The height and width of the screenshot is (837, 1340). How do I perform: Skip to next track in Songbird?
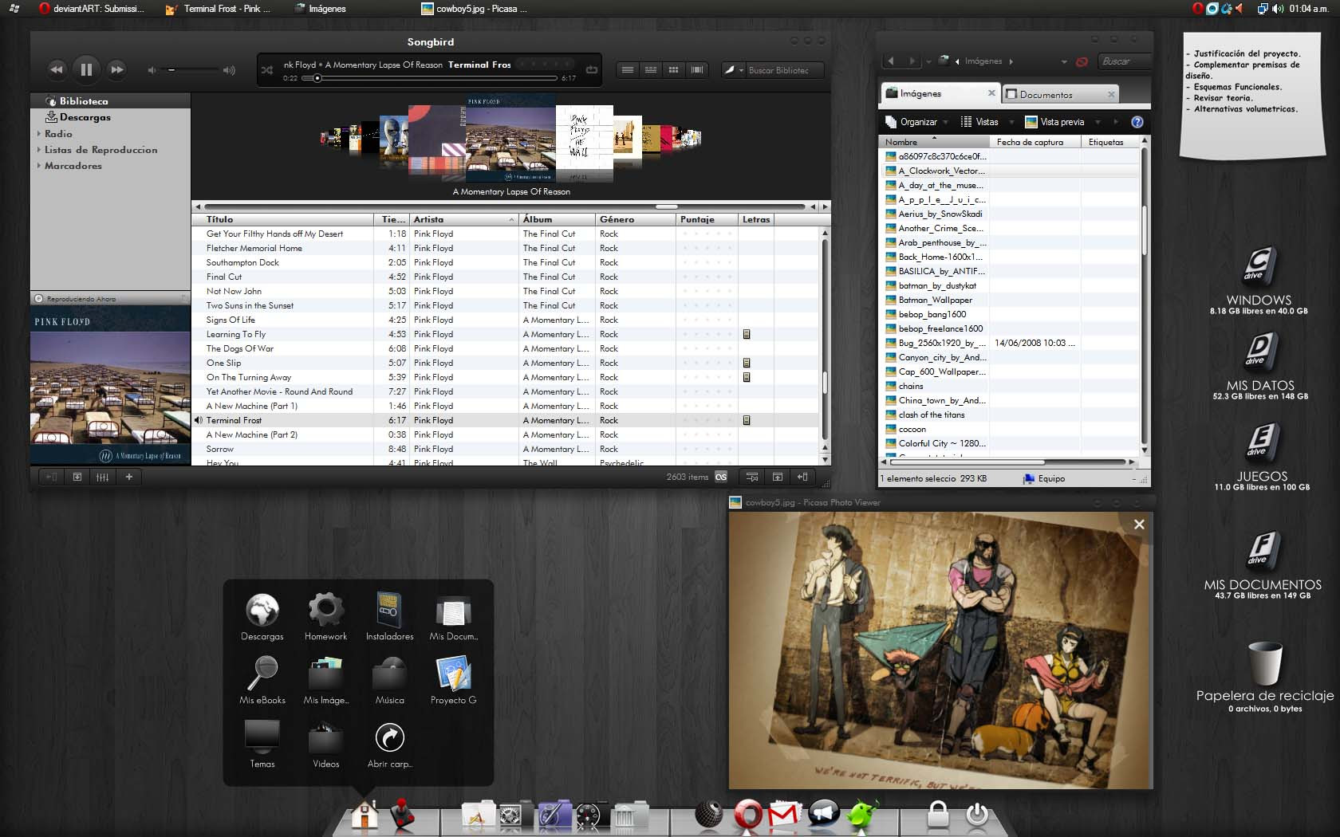116,69
